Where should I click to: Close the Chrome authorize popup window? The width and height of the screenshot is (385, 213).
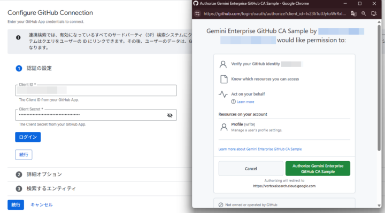374,3
